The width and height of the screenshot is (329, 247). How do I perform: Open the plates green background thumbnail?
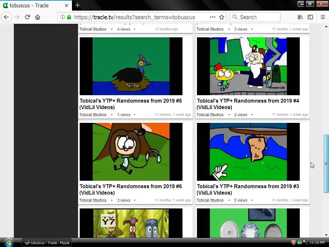(248, 223)
